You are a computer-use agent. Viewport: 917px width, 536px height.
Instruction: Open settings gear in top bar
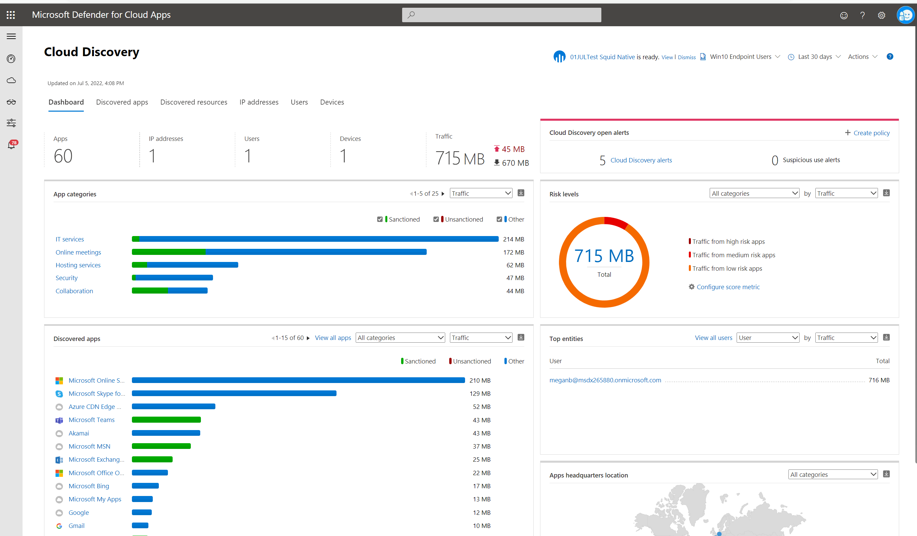(x=881, y=15)
